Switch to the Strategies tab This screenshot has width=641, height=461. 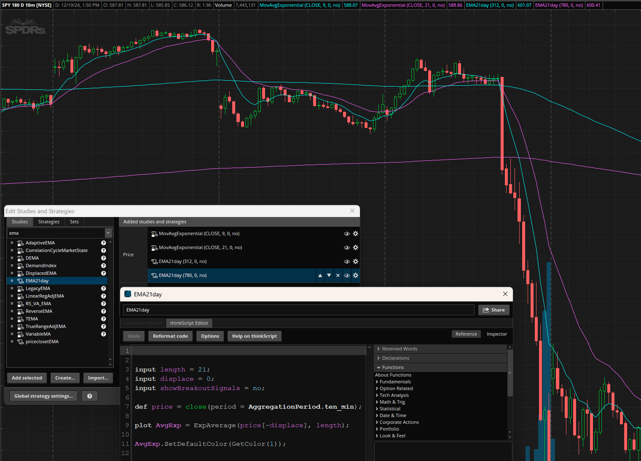point(49,221)
